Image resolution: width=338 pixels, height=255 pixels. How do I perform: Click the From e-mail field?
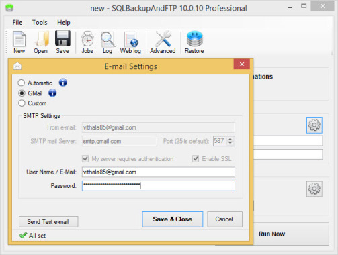click(x=159, y=127)
